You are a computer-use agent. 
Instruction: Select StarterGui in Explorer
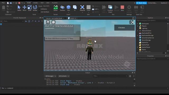(x=145, y=42)
